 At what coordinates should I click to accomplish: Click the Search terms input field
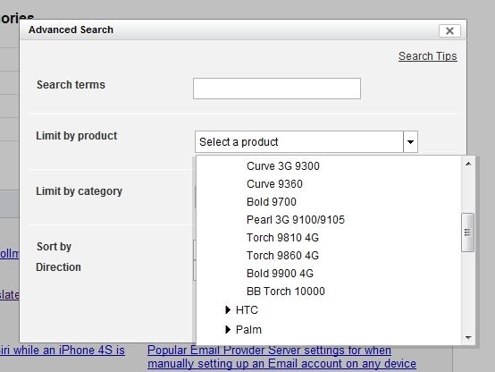pyautogui.click(x=277, y=89)
